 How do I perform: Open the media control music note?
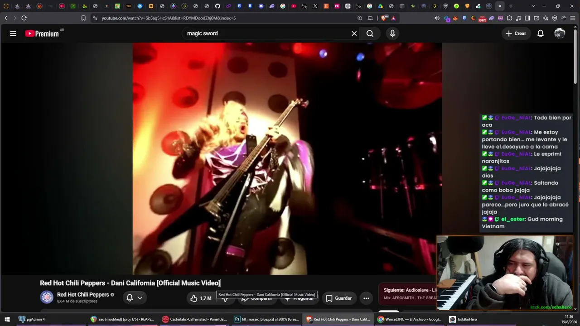click(519, 18)
